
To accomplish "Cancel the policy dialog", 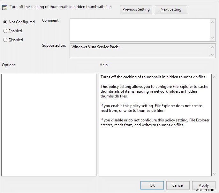I will pos(178,185).
